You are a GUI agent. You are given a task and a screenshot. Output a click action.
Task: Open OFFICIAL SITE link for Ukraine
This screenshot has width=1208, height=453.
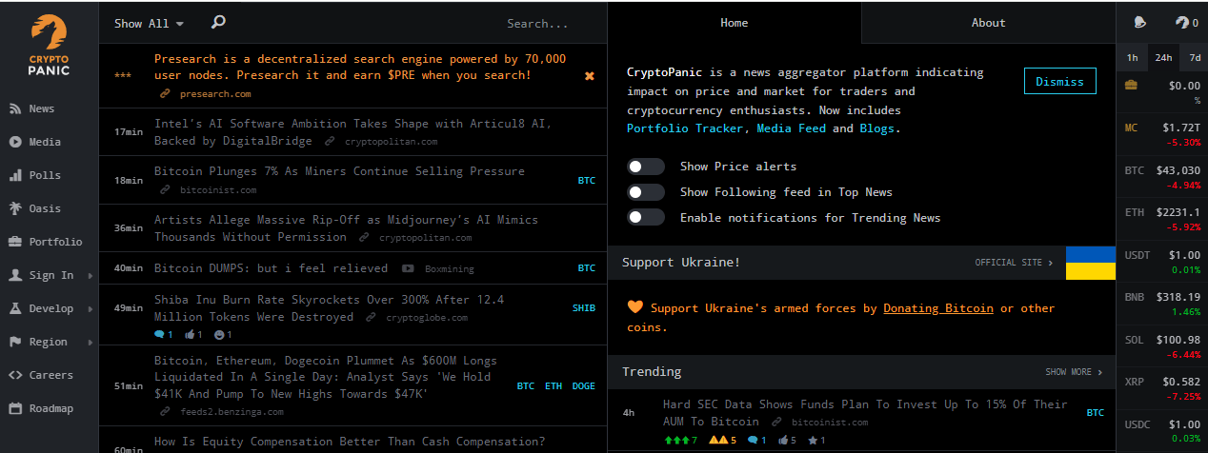click(1015, 263)
